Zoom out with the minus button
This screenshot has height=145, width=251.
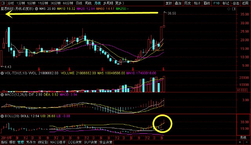(247, 142)
